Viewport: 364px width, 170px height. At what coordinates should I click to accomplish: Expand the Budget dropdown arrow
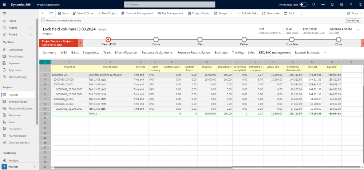coord(230,13)
